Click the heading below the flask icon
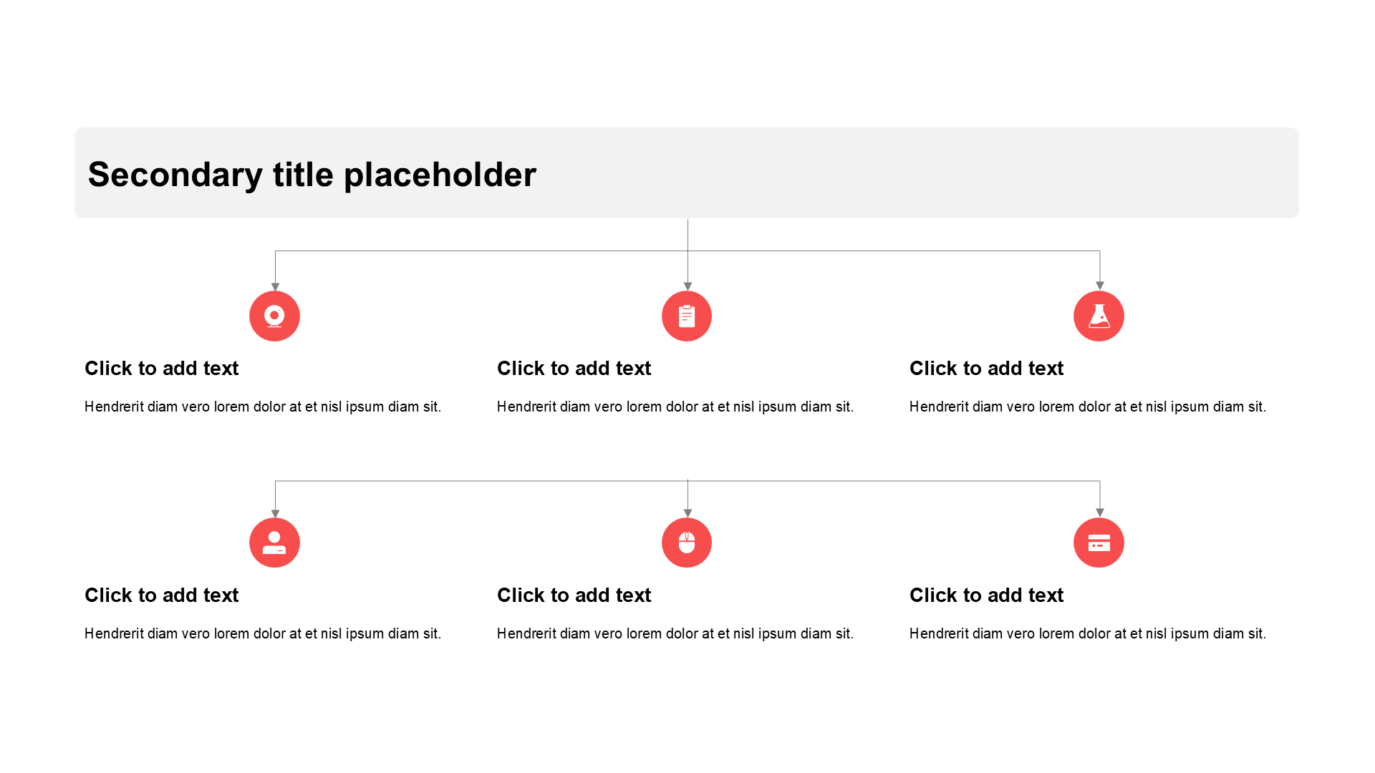The image size is (1375, 773). pos(987,368)
